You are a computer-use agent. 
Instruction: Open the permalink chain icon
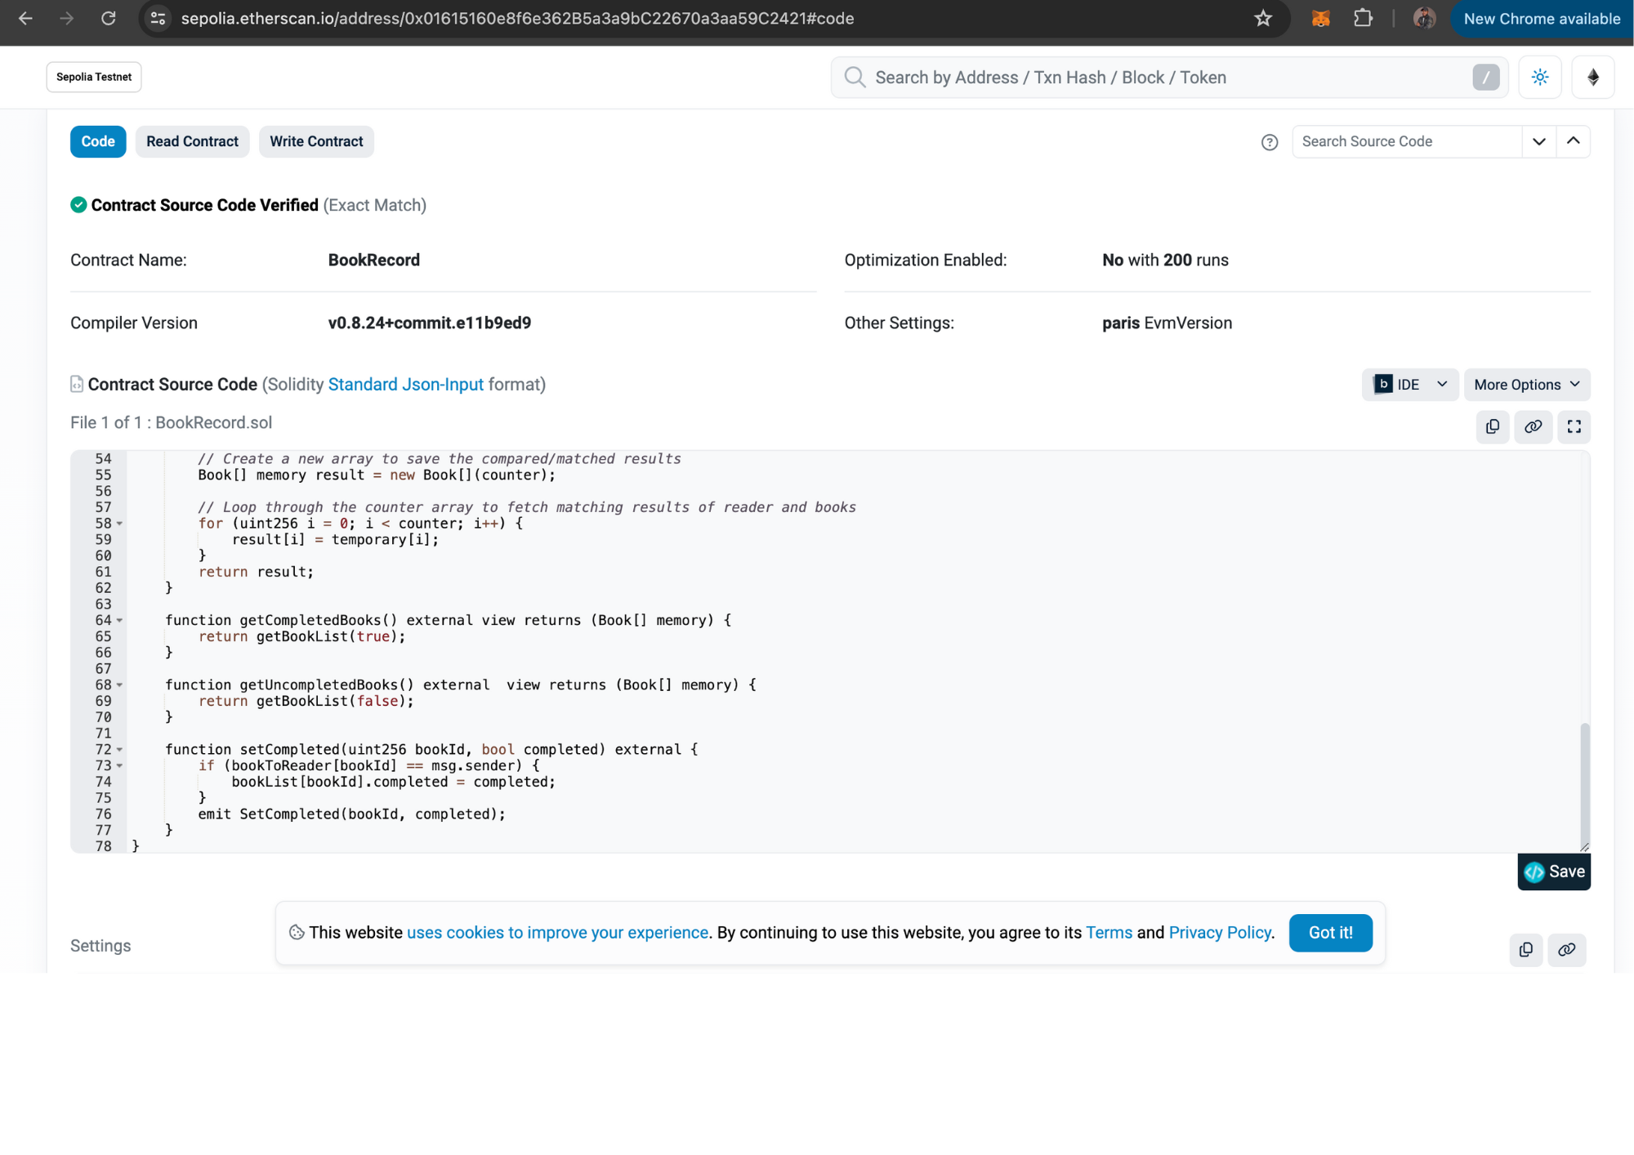[1534, 426]
